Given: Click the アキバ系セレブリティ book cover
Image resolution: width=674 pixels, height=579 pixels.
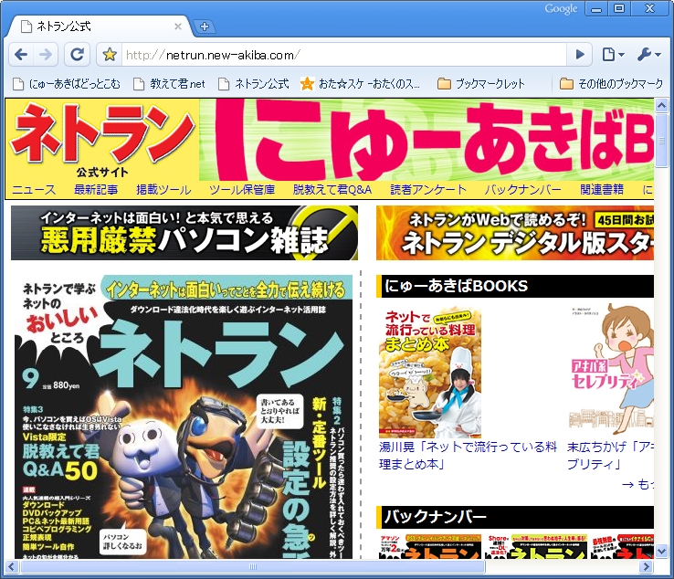Looking at the screenshot, I should [x=611, y=370].
